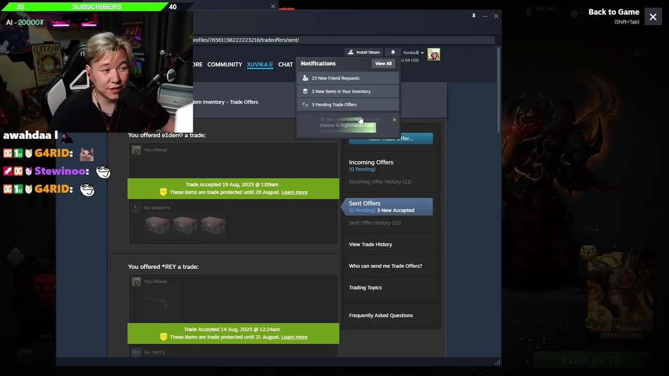This screenshot has width=669, height=376.
Task: Click Install Steam button
Action: (x=364, y=52)
